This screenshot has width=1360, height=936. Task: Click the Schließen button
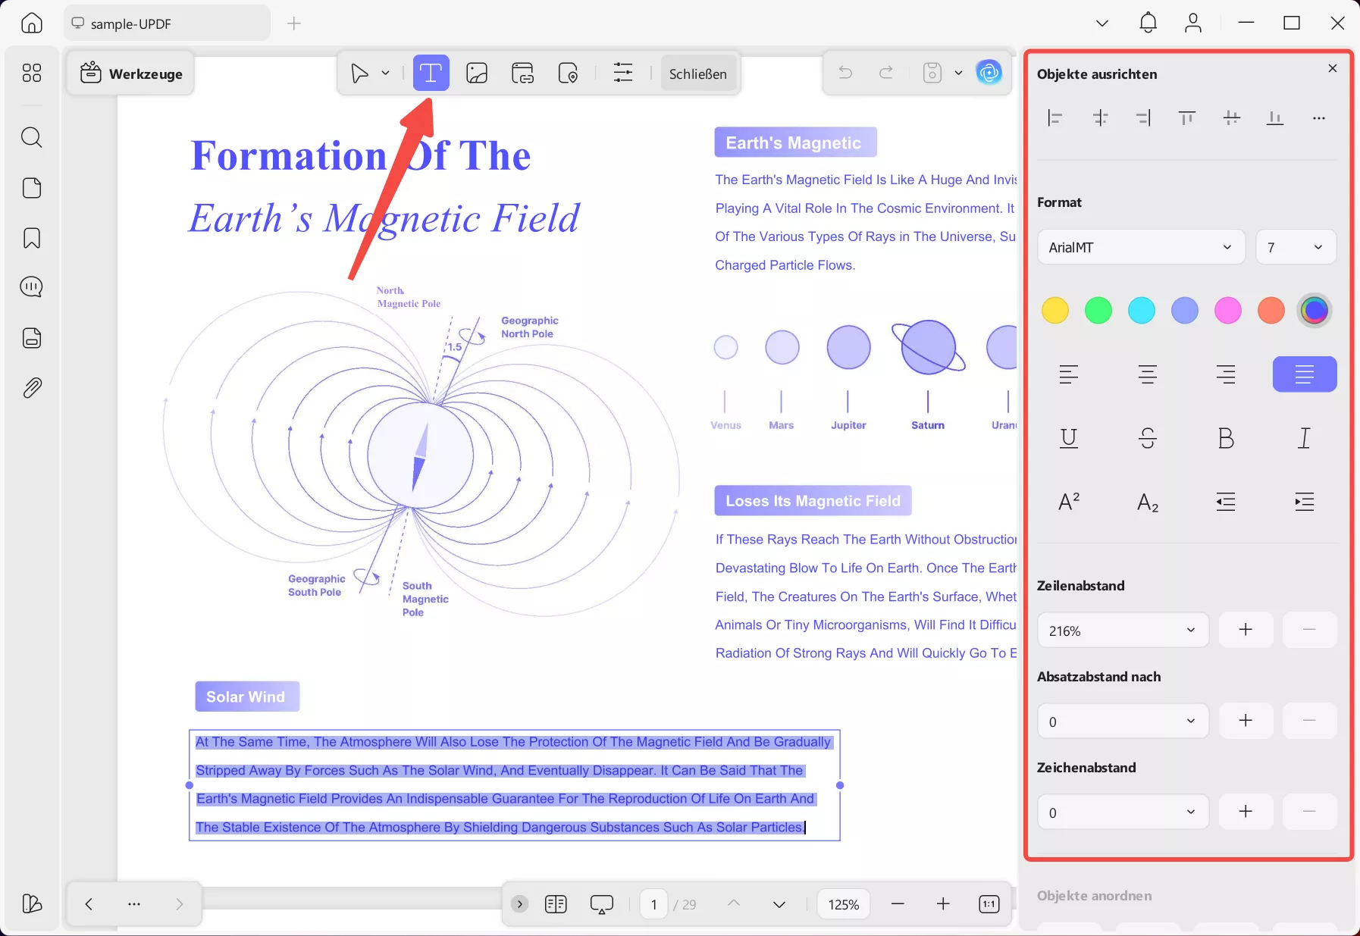point(697,74)
